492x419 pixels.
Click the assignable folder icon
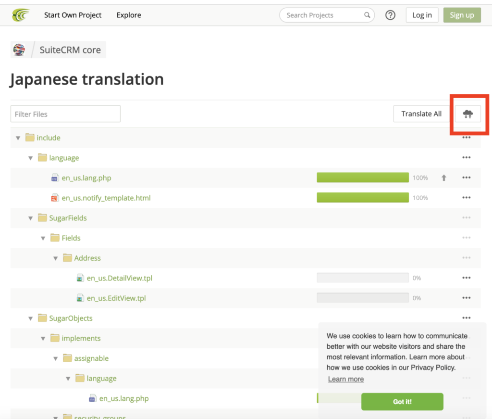pyautogui.click(x=67, y=358)
